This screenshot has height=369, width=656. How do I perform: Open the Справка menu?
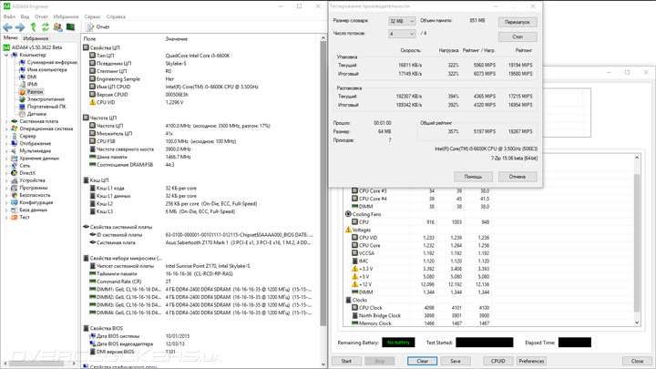116,16
